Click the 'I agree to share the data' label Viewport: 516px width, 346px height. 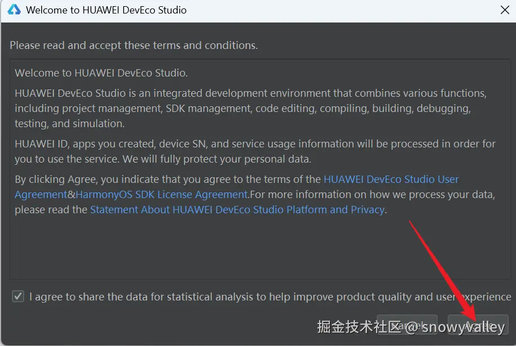pyautogui.click(x=270, y=296)
